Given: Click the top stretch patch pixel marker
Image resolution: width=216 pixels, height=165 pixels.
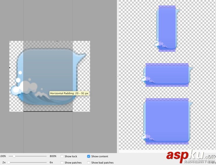Looking at the screenshot, I should point(57,41).
